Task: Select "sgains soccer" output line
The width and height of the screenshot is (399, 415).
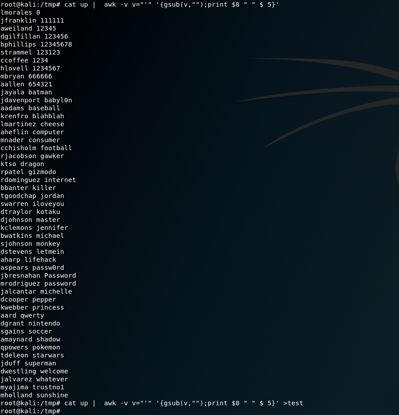Action: click(x=27, y=331)
